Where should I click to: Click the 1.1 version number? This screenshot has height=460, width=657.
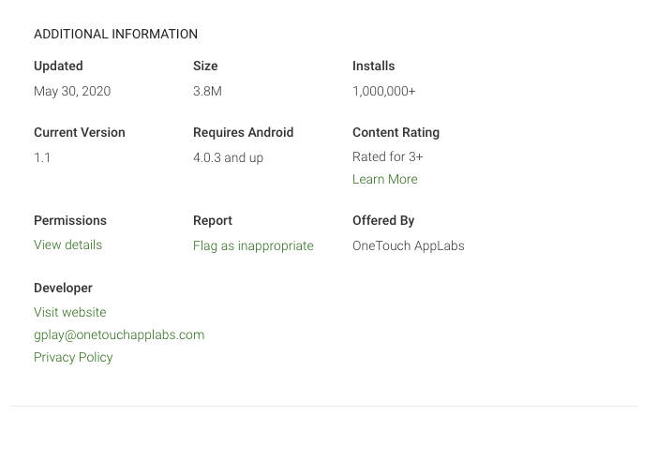point(42,157)
